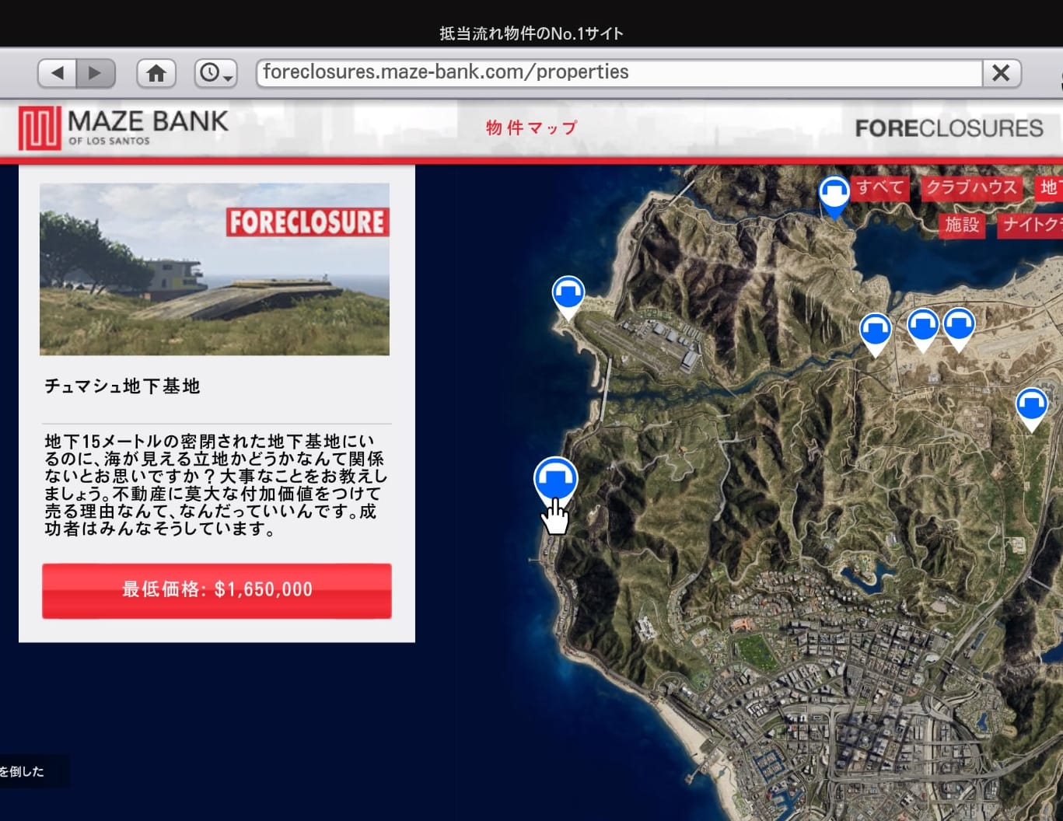Toggle the 施設 property filter
Viewport: 1063px width, 821px height.
pos(961,226)
